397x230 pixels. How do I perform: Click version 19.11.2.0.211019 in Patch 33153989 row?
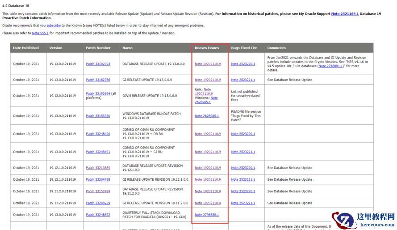coord(63,191)
